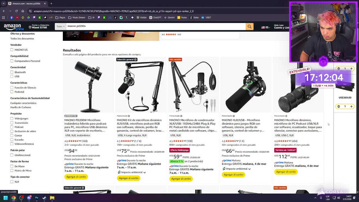359x202 pixels.
Task: Add the US$112.49 dynamic microphone to cart
Action: coord(286,172)
